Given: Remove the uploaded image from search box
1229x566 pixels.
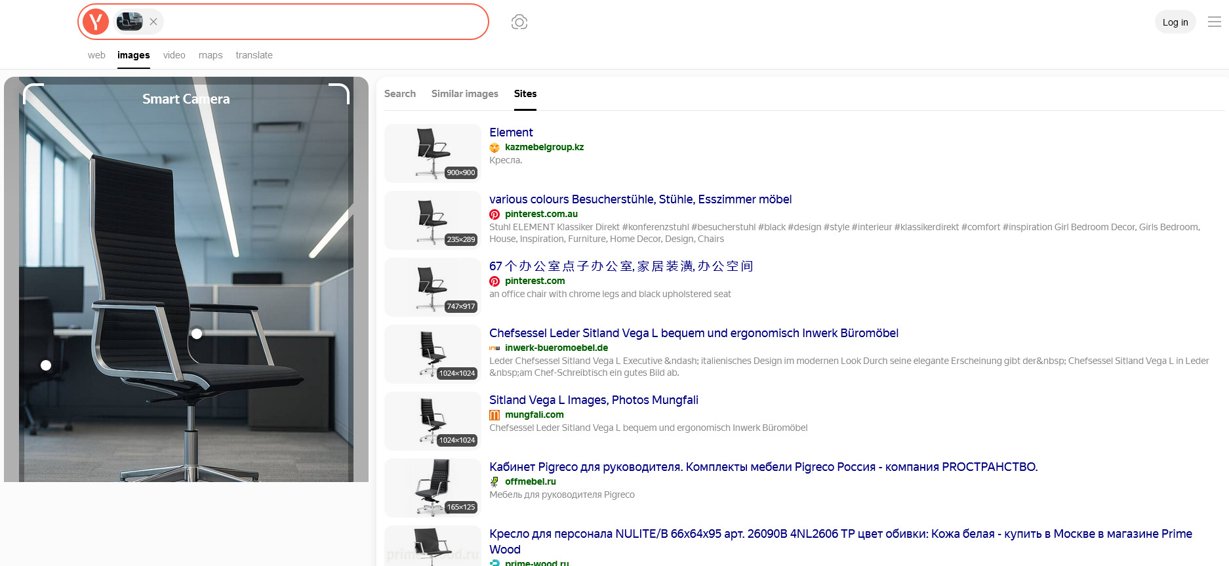Looking at the screenshot, I should pos(153,22).
